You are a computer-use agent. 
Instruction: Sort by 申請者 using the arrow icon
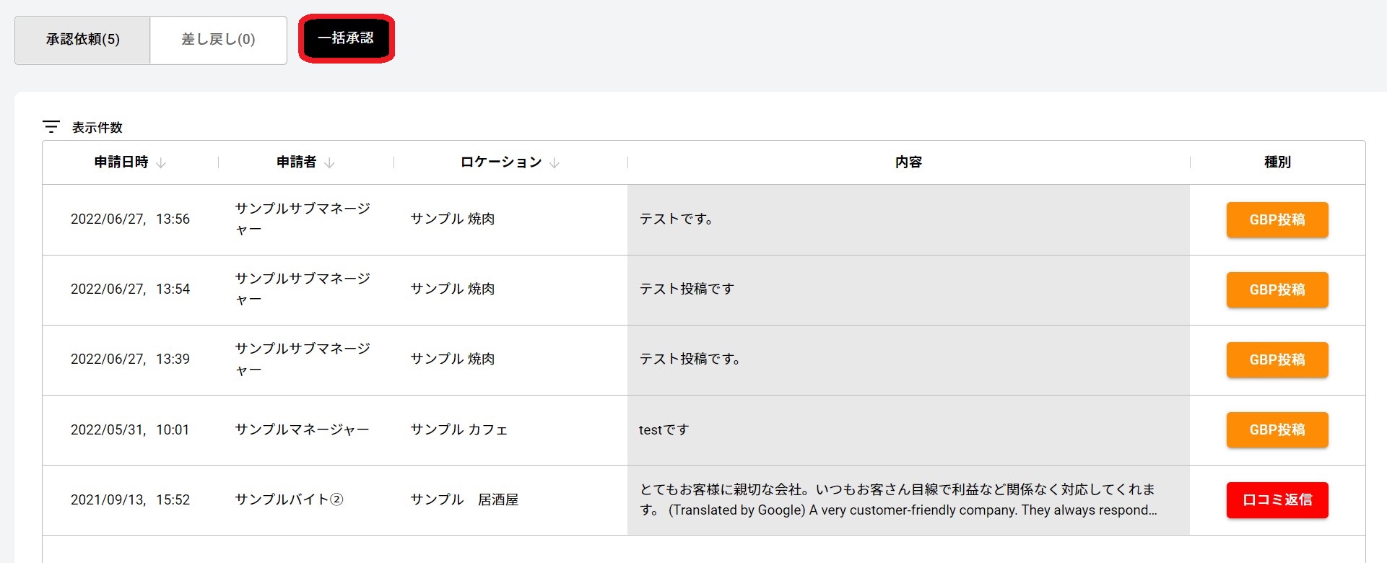click(329, 163)
